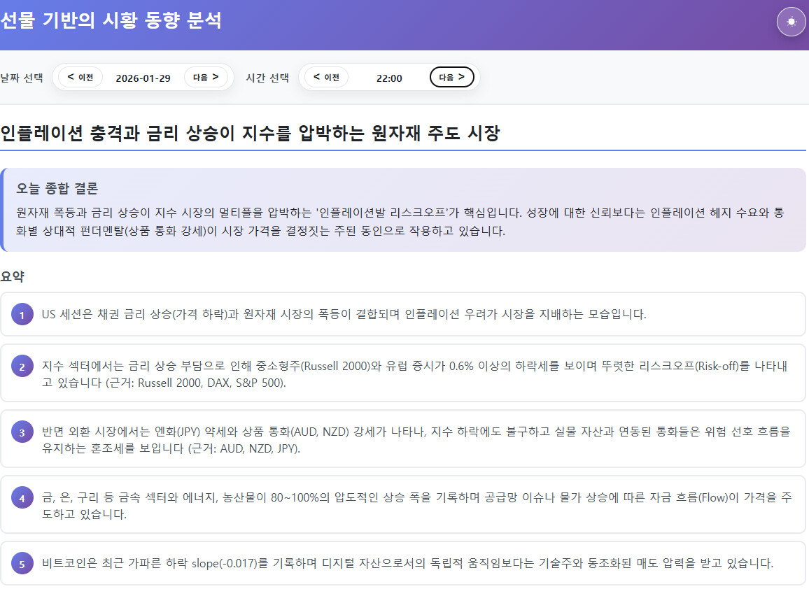
Task: Open the 오늘 종합 결론 conclusion box
Action: point(403,210)
